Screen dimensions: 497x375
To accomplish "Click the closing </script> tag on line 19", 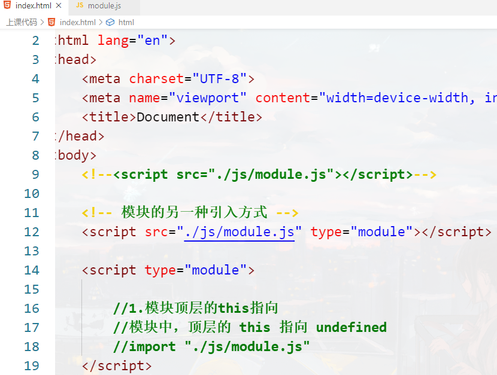I will 117,366.
